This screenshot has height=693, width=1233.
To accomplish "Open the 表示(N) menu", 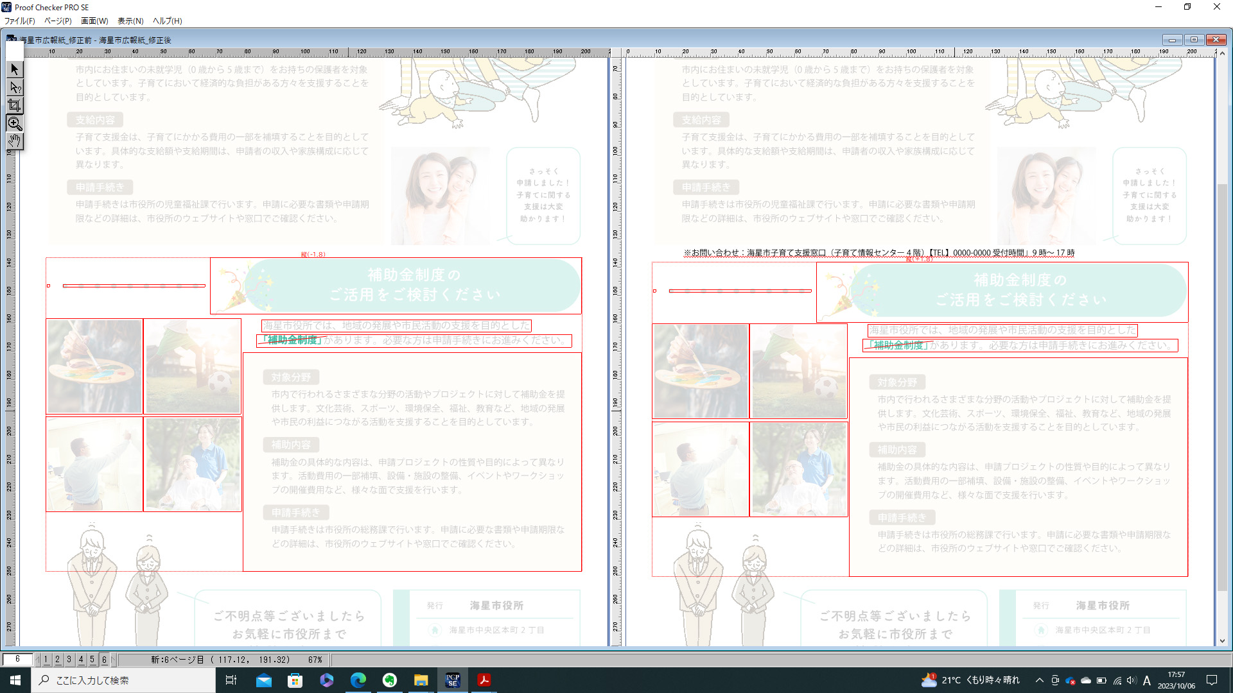I will [x=130, y=21].
